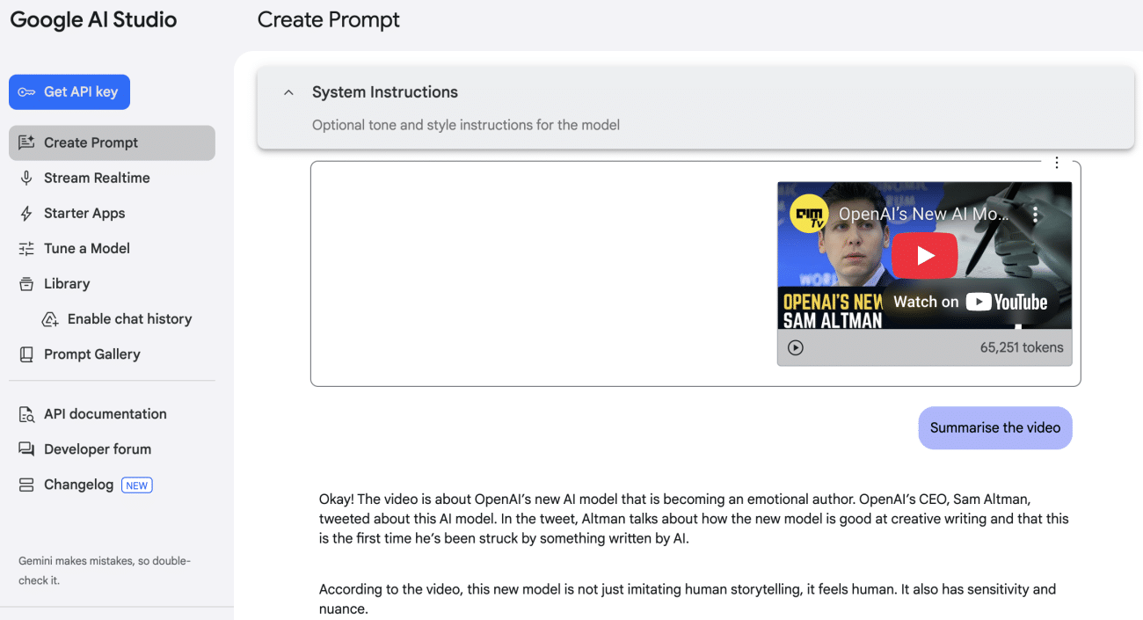1143x620 pixels.
Task: Click the Create Prompt page title
Action: (329, 19)
